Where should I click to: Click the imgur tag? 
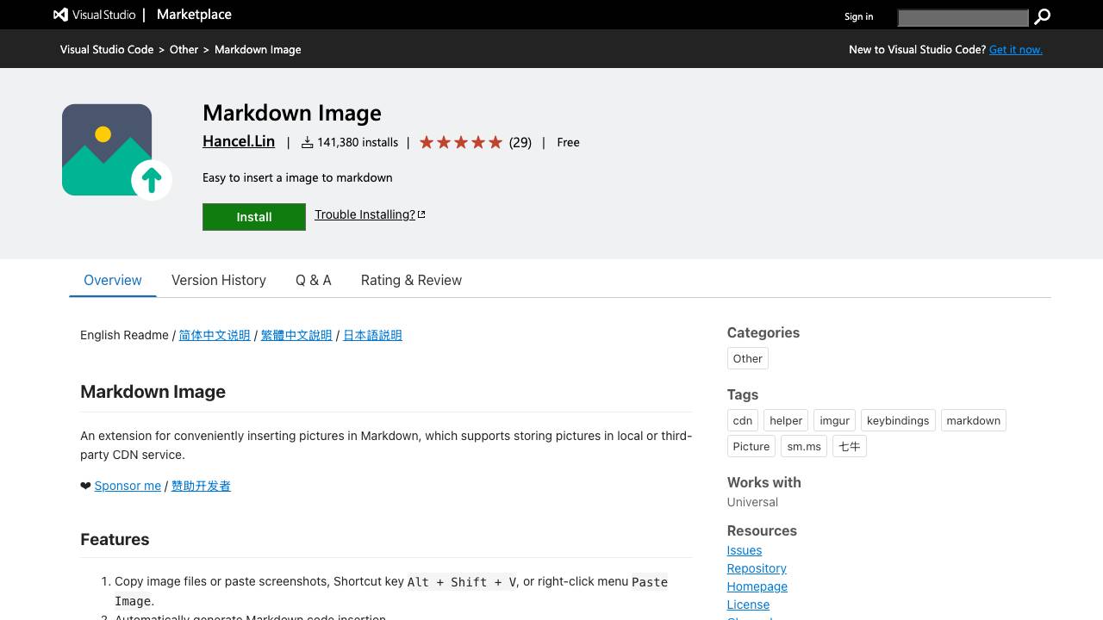pyautogui.click(x=835, y=420)
